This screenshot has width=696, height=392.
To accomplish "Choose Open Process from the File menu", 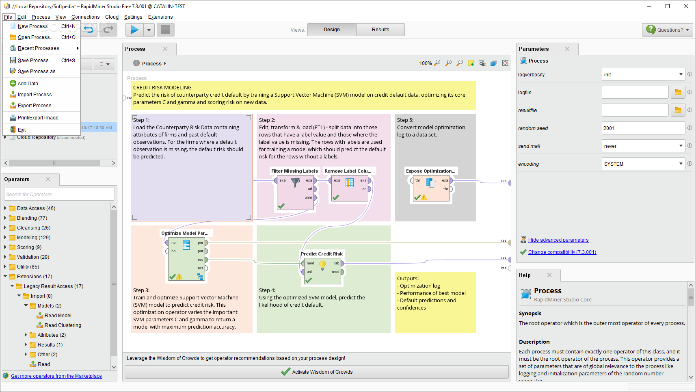I will click(42, 37).
